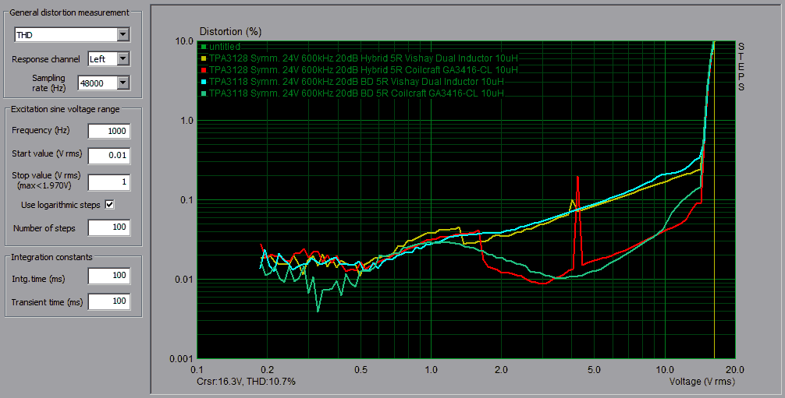785x398 pixels.
Task: Click the green untitled legend swatch
Action: point(204,48)
